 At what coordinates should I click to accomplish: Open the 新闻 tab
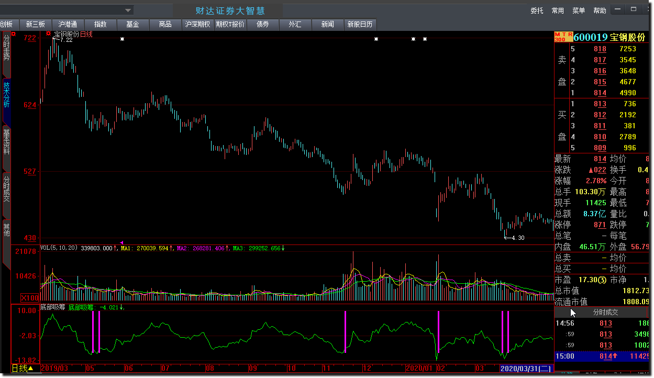pos(327,24)
